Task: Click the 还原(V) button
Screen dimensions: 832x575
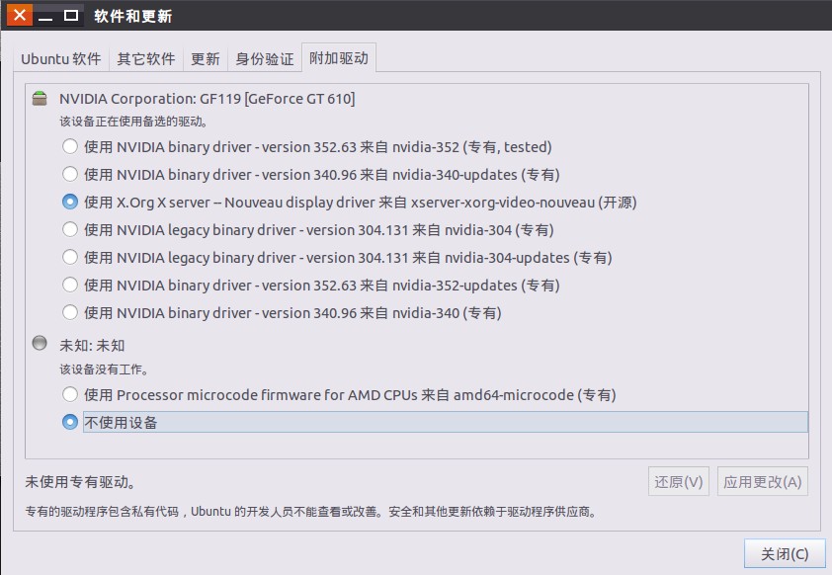Action: tap(679, 482)
